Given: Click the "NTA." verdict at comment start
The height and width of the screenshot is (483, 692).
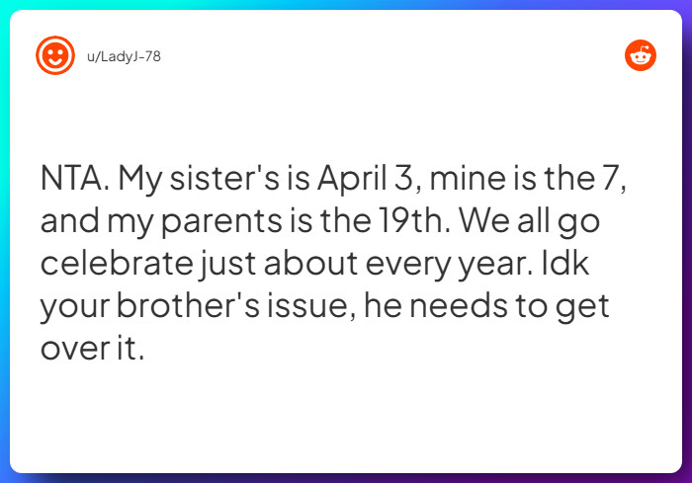Looking at the screenshot, I should 75,179.
